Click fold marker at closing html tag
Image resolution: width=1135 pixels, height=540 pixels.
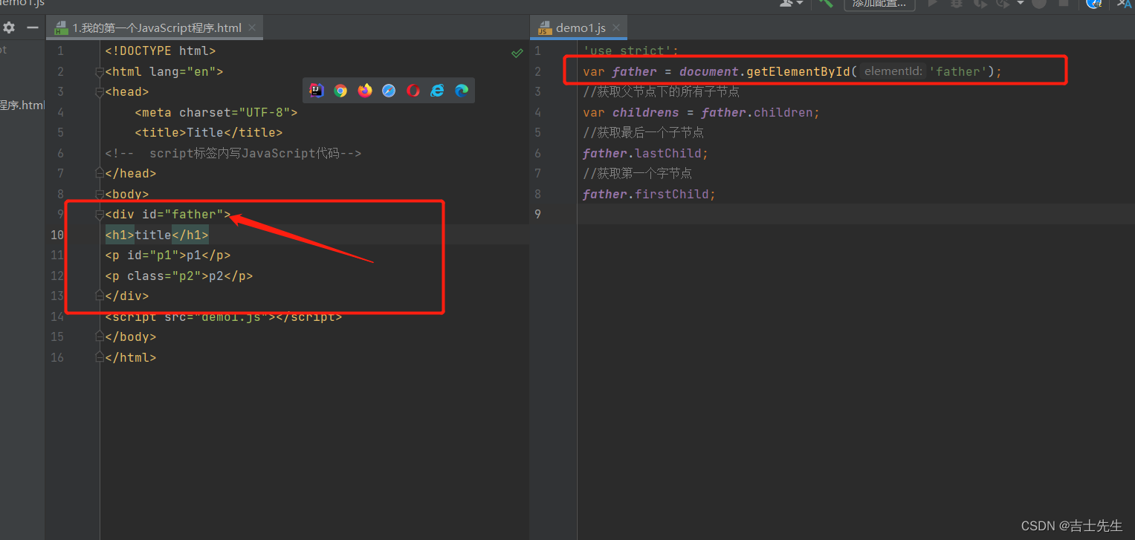pos(99,357)
